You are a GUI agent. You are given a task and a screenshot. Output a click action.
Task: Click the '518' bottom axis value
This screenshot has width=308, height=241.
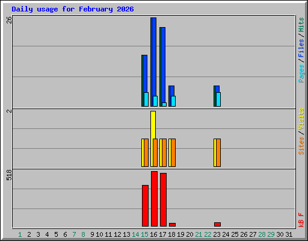coord(9,175)
